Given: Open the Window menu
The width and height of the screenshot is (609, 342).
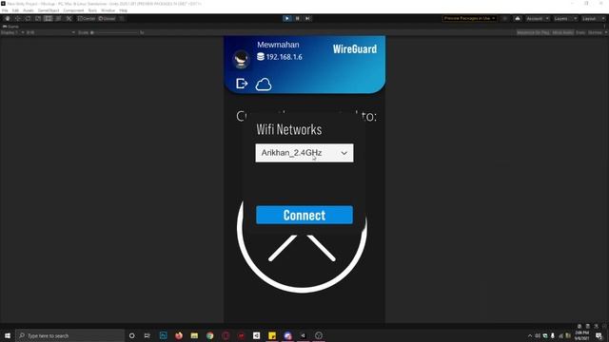Looking at the screenshot, I should coord(108,10).
